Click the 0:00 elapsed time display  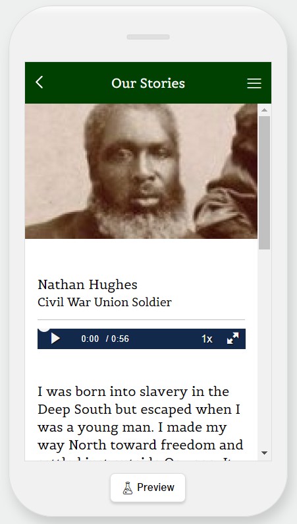pyautogui.click(x=90, y=339)
